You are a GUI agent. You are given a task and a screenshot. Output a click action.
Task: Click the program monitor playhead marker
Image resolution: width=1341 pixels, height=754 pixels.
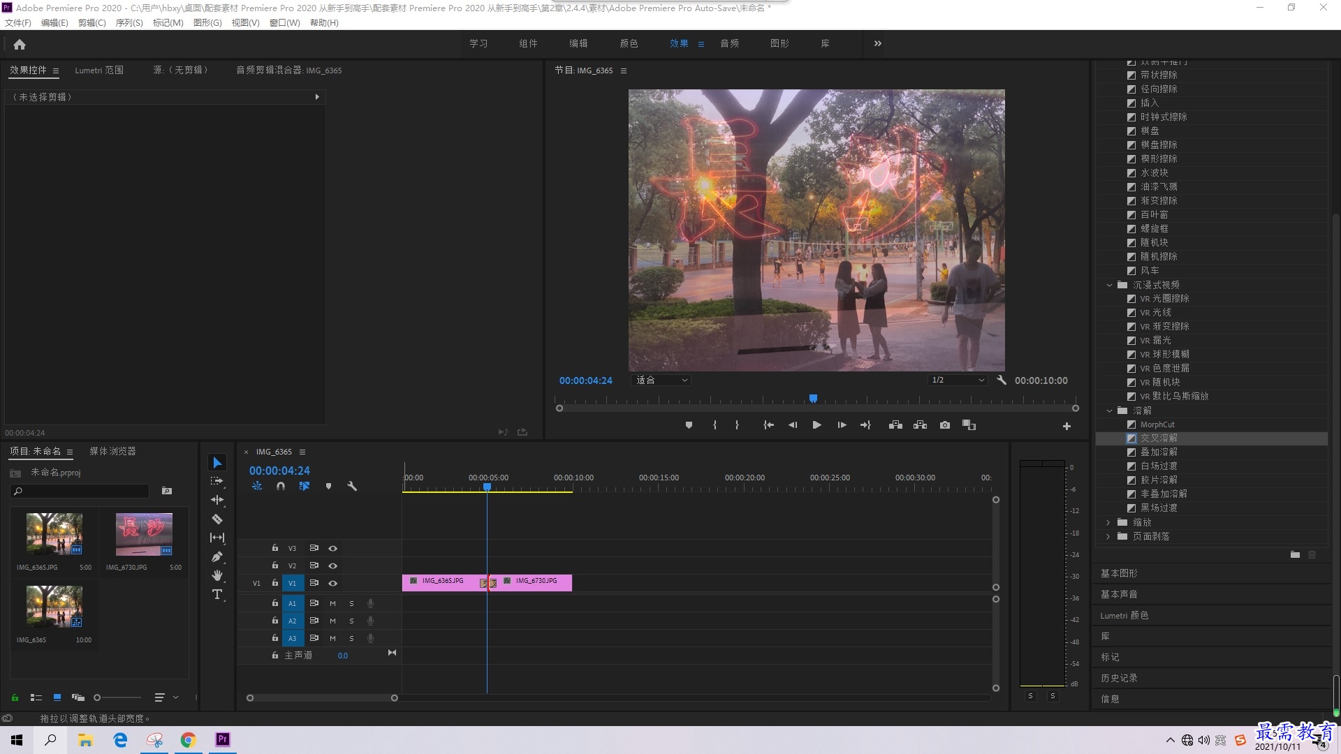tap(813, 399)
